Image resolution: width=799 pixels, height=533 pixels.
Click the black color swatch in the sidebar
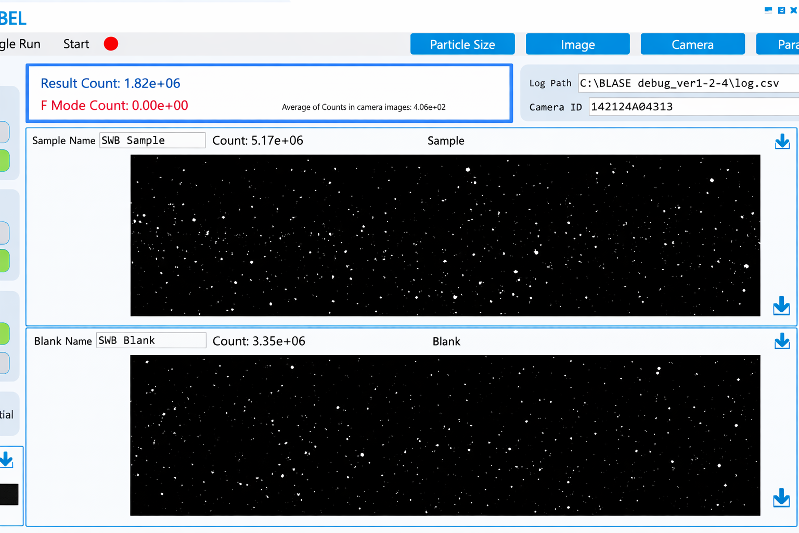(9, 494)
